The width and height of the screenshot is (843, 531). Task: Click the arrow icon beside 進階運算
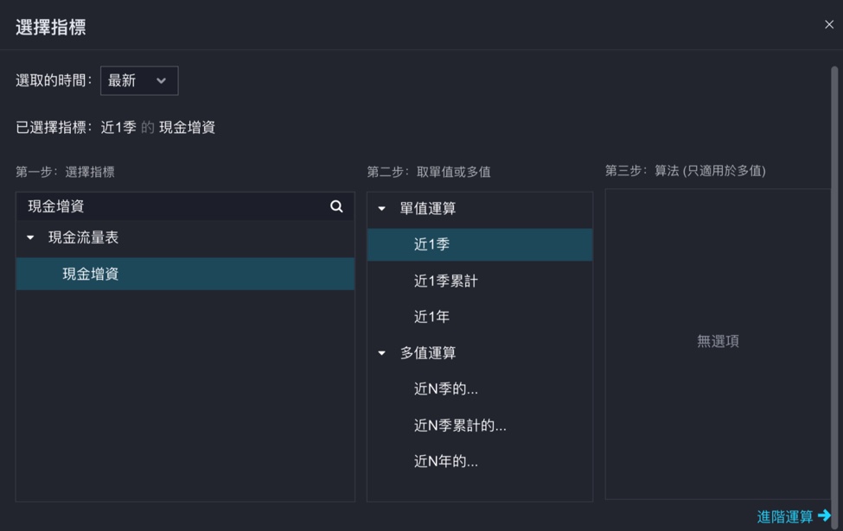tap(824, 515)
